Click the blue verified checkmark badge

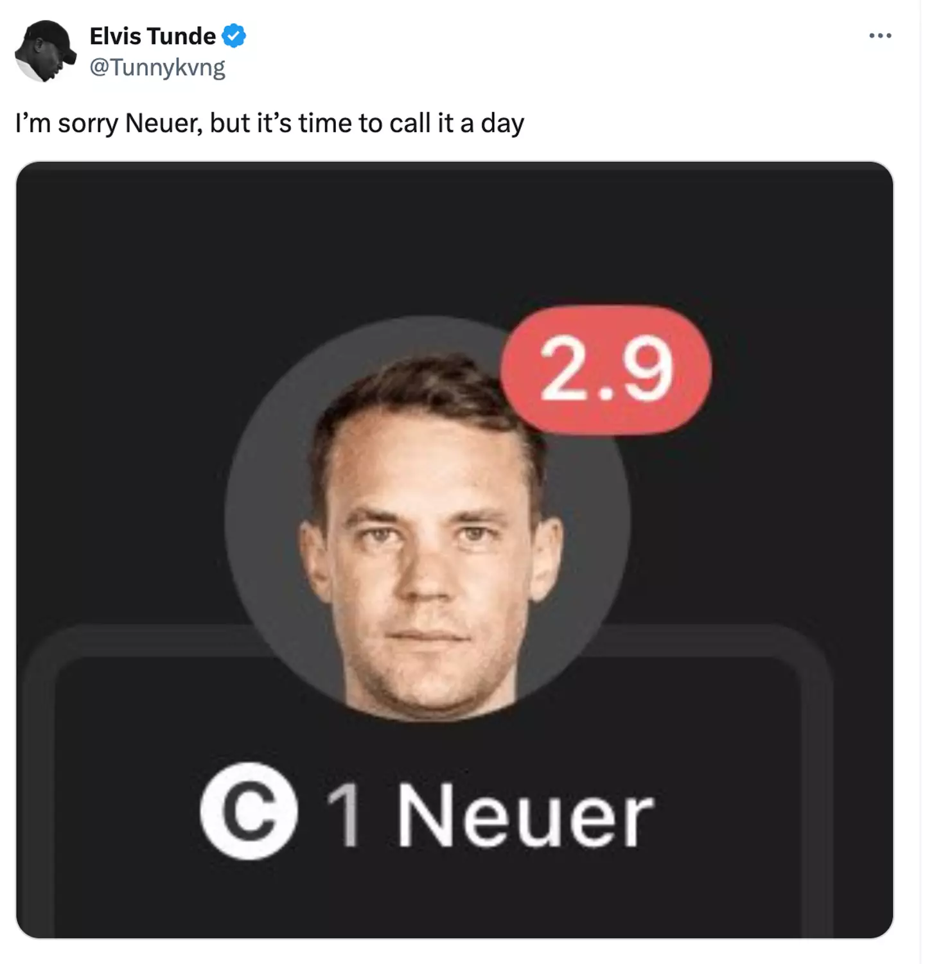click(234, 36)
